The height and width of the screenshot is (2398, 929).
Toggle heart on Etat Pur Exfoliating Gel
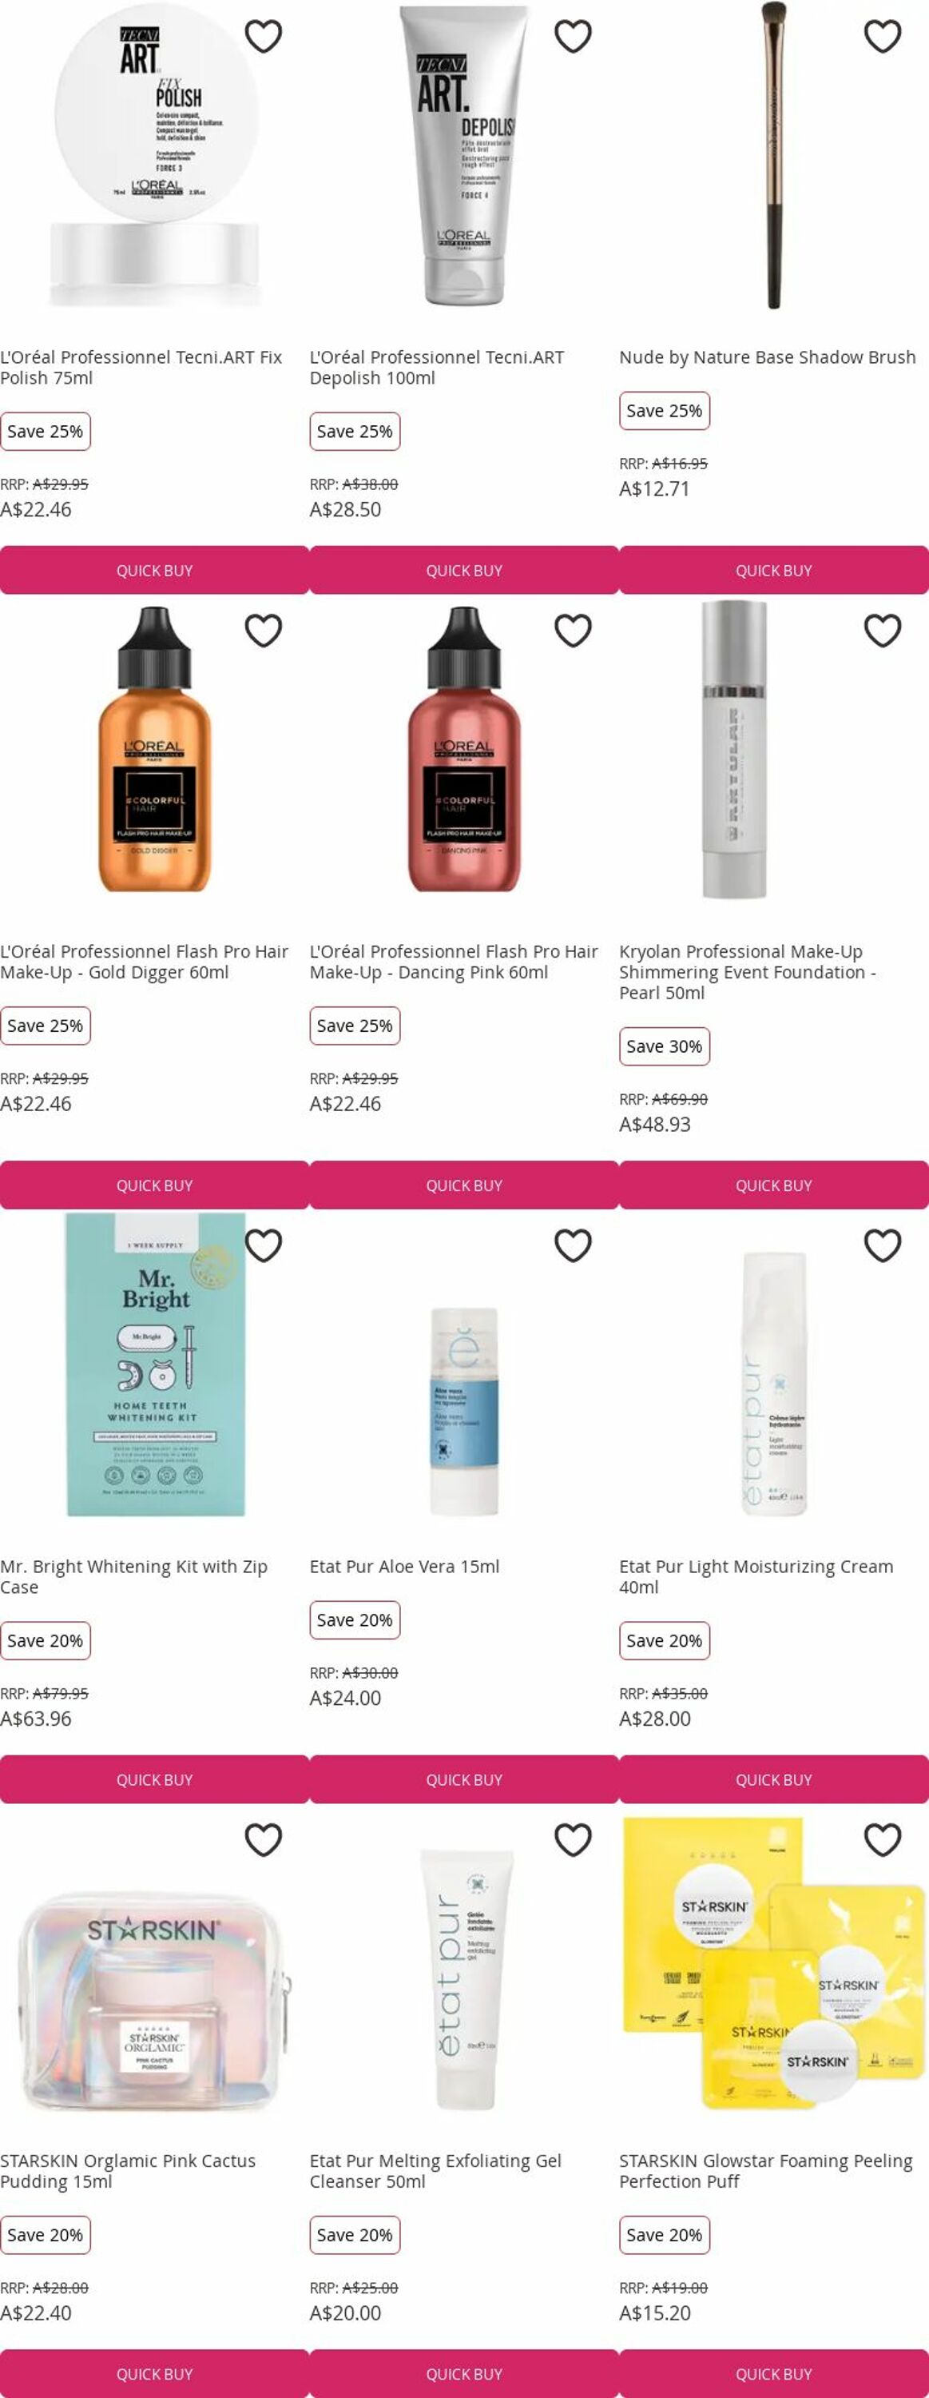click(573, 1839)
